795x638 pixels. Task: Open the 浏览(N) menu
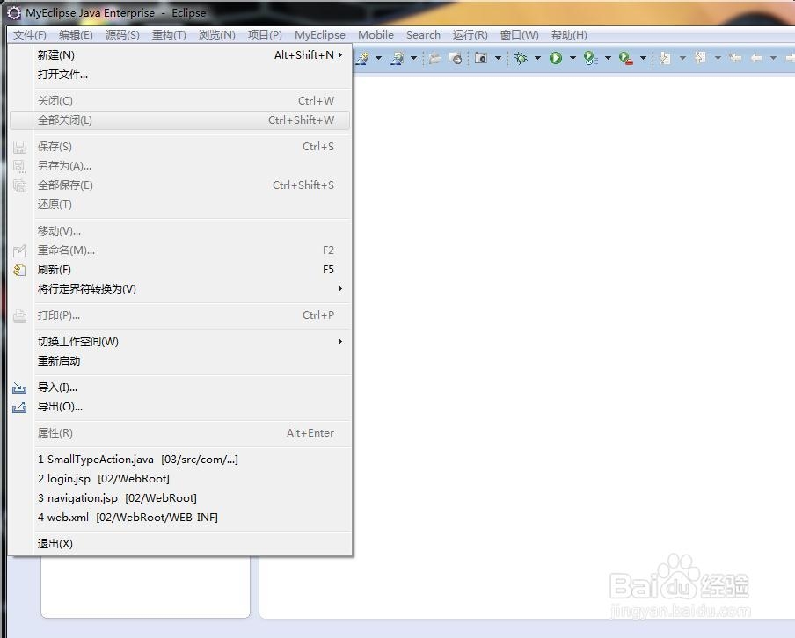(216, 35)
